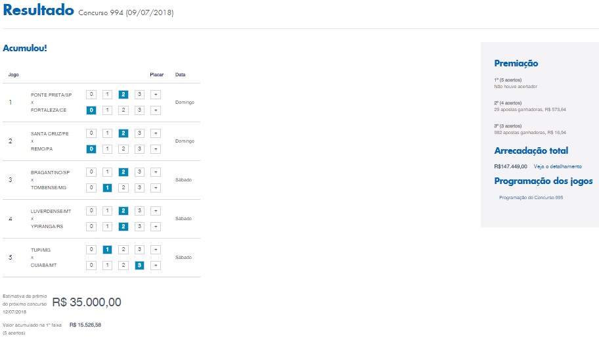Click the 'Premiação' heading in the side panel

pos(516,64)
